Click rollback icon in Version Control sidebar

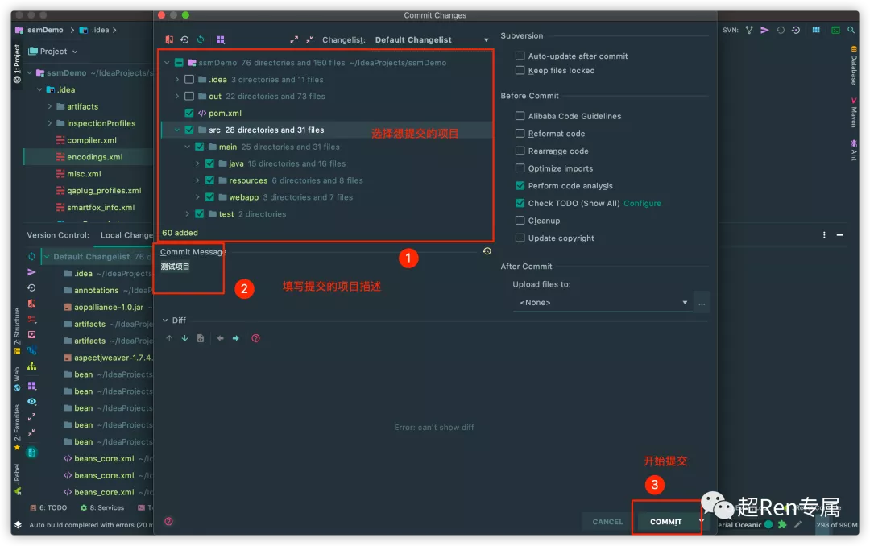coord(31,288)
